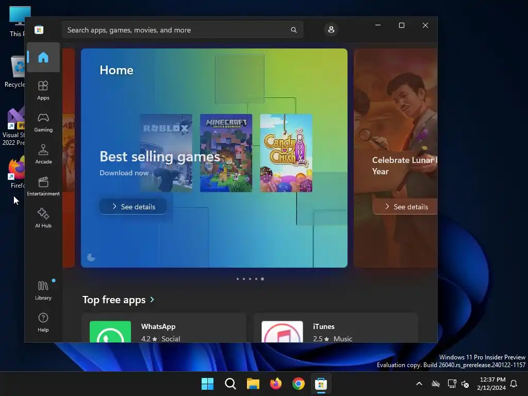Image resolution: width=528 pixels, height=396 pixels.
Task: Open taskbar Search
Action: click(230, 384)
